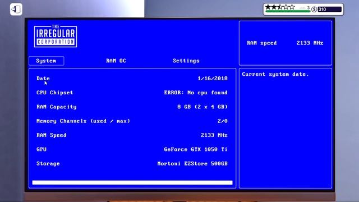Open the System tab

(46, 61)
